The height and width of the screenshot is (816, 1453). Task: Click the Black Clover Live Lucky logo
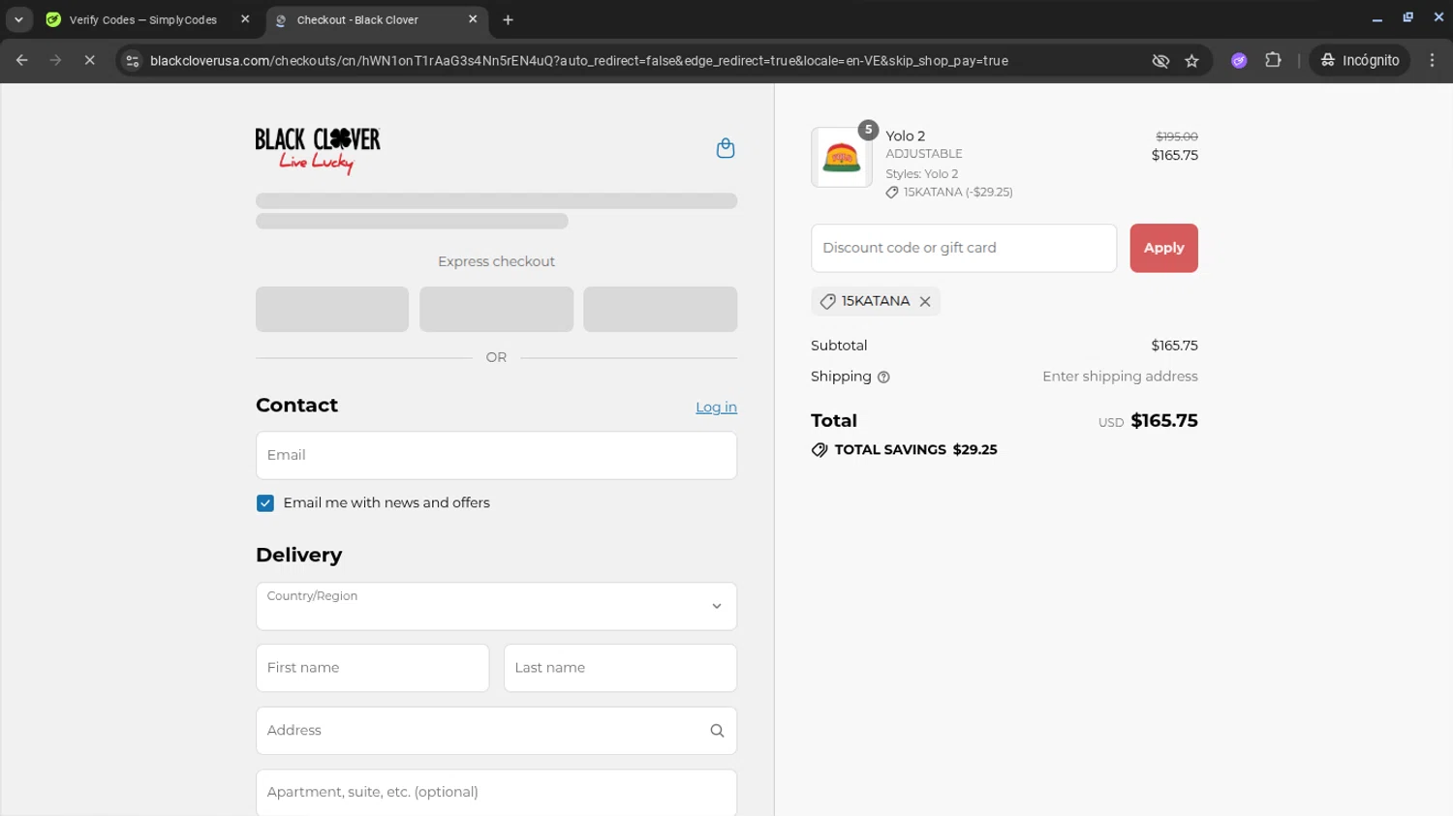point(318,150)
